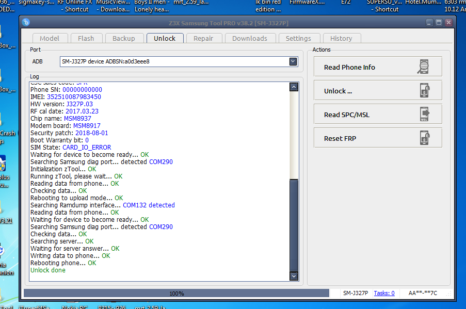
Task: Click the Read SPC/MSL button
Action: pos(378,115)
